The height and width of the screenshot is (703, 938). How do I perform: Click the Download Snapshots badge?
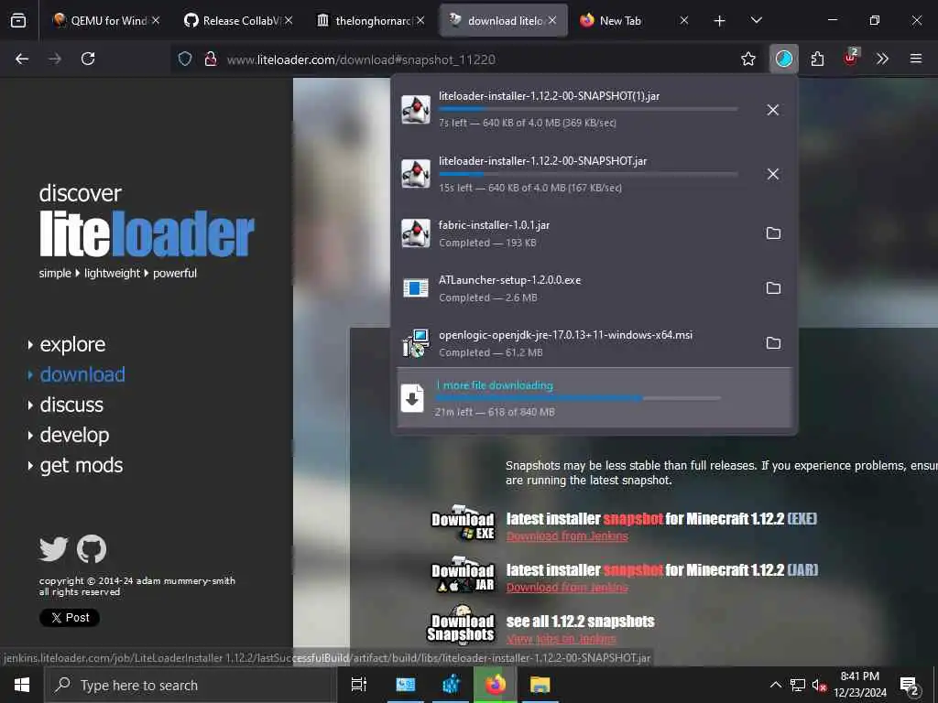pyautogui.click(x=462, y=624)
